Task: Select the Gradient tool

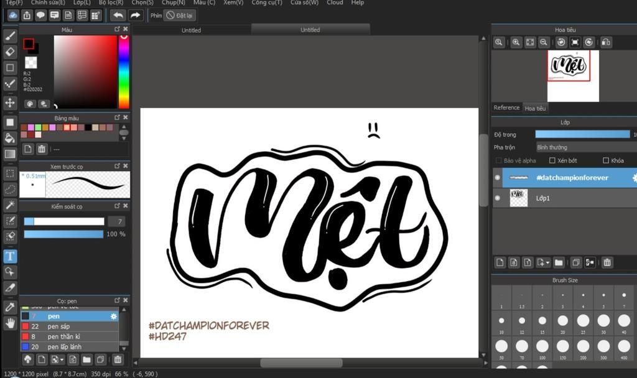Action: 10,154
